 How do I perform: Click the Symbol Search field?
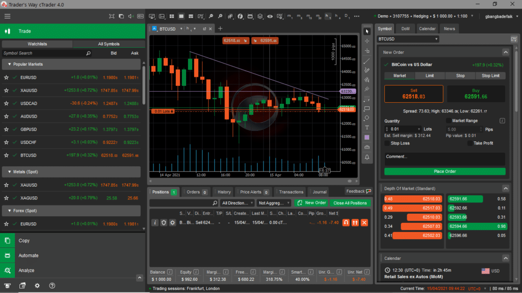coord(46,53)
